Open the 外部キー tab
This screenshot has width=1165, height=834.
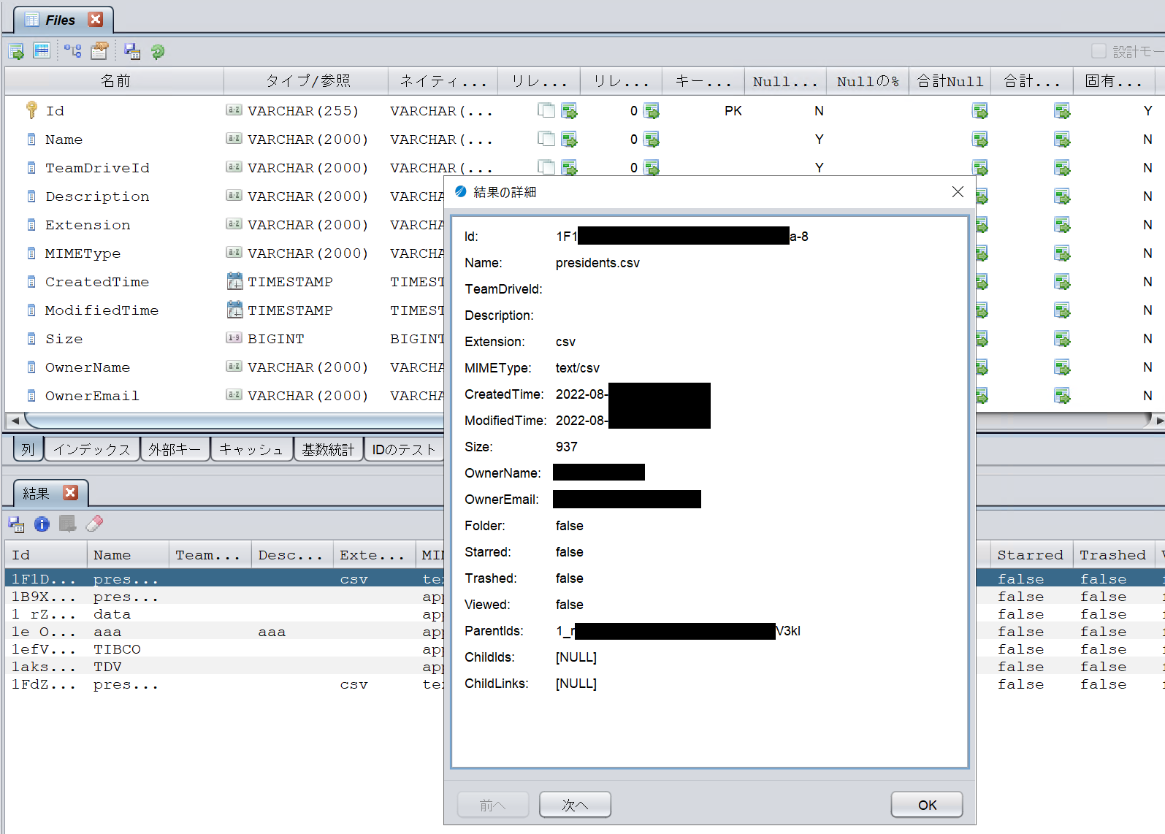pyautogui.click(x=175, y=449)
